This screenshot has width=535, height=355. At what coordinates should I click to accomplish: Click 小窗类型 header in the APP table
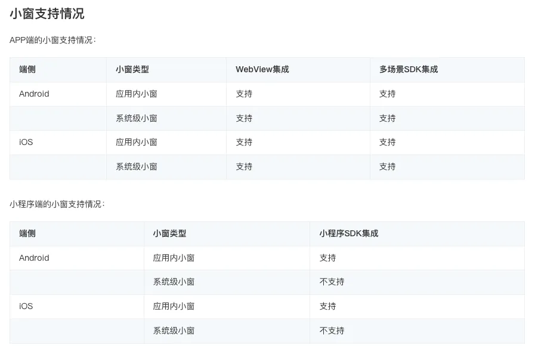click(132, 69)
